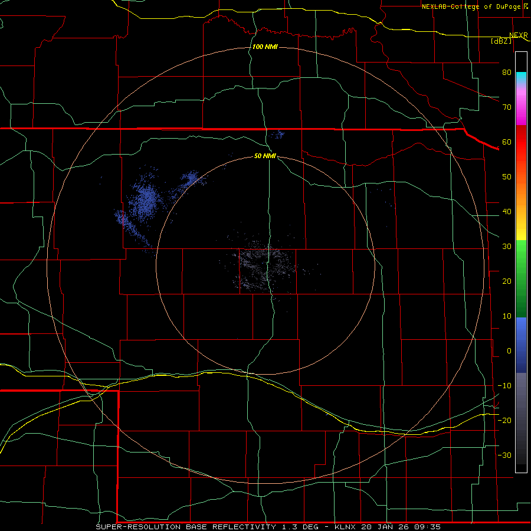The image size is (531, 531).
Task: Select the 70 value on the dBZ scale
Action: [507, 107]
